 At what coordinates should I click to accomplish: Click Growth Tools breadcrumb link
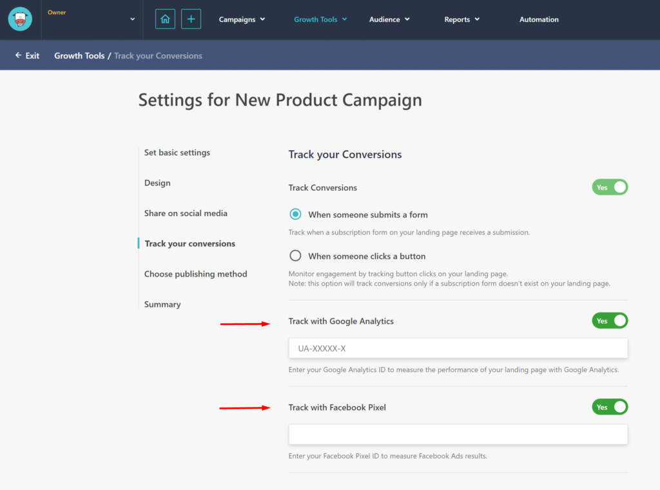79,55
